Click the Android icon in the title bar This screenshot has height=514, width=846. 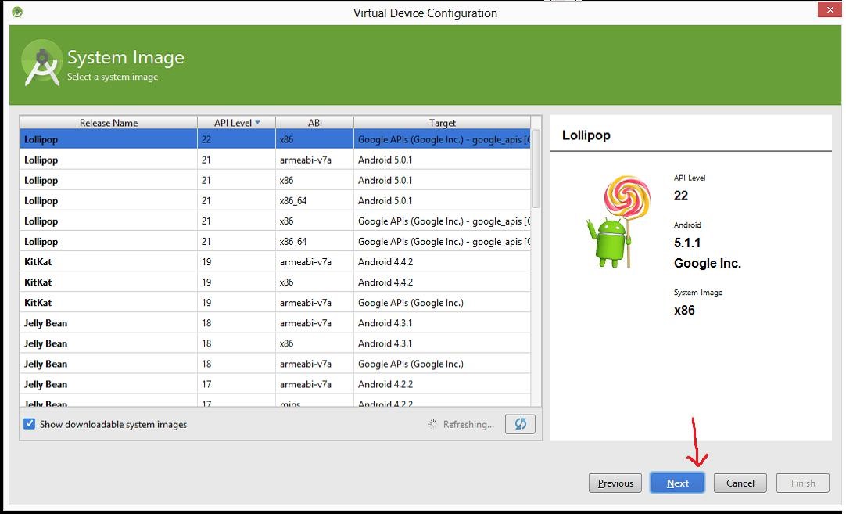[x=17, y=11]
